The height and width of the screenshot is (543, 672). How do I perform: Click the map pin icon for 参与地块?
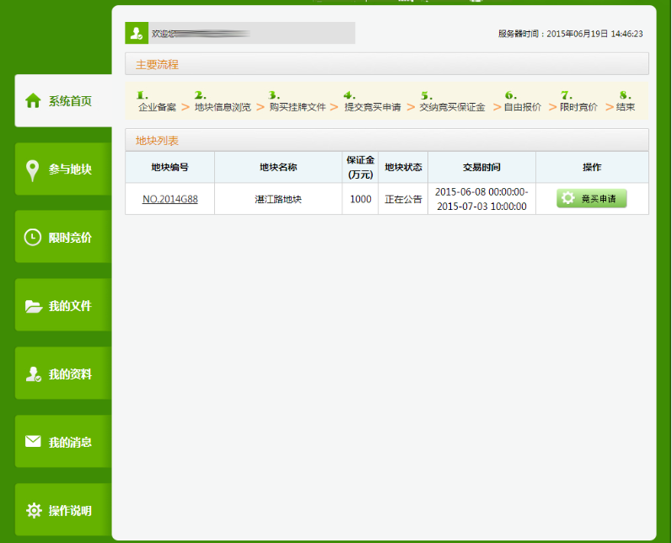[x=33, y=169]
